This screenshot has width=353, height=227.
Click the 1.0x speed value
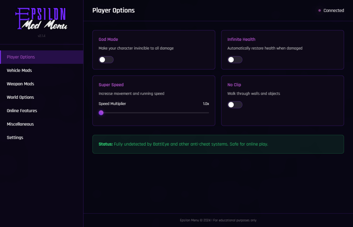(206, 104)
